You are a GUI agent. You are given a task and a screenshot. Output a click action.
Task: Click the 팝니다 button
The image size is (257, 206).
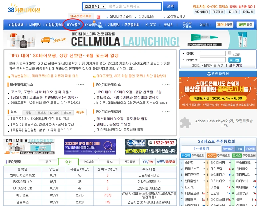[233, 12]
